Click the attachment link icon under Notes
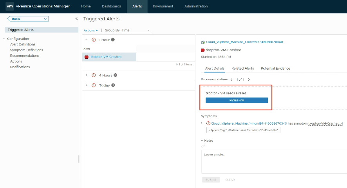347x188 pixels. click(x=203, y=145)
